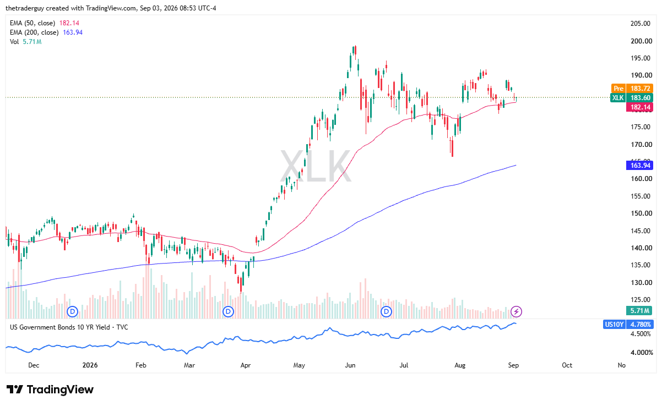Click the 140.00 price axis label

click(641, 248)
